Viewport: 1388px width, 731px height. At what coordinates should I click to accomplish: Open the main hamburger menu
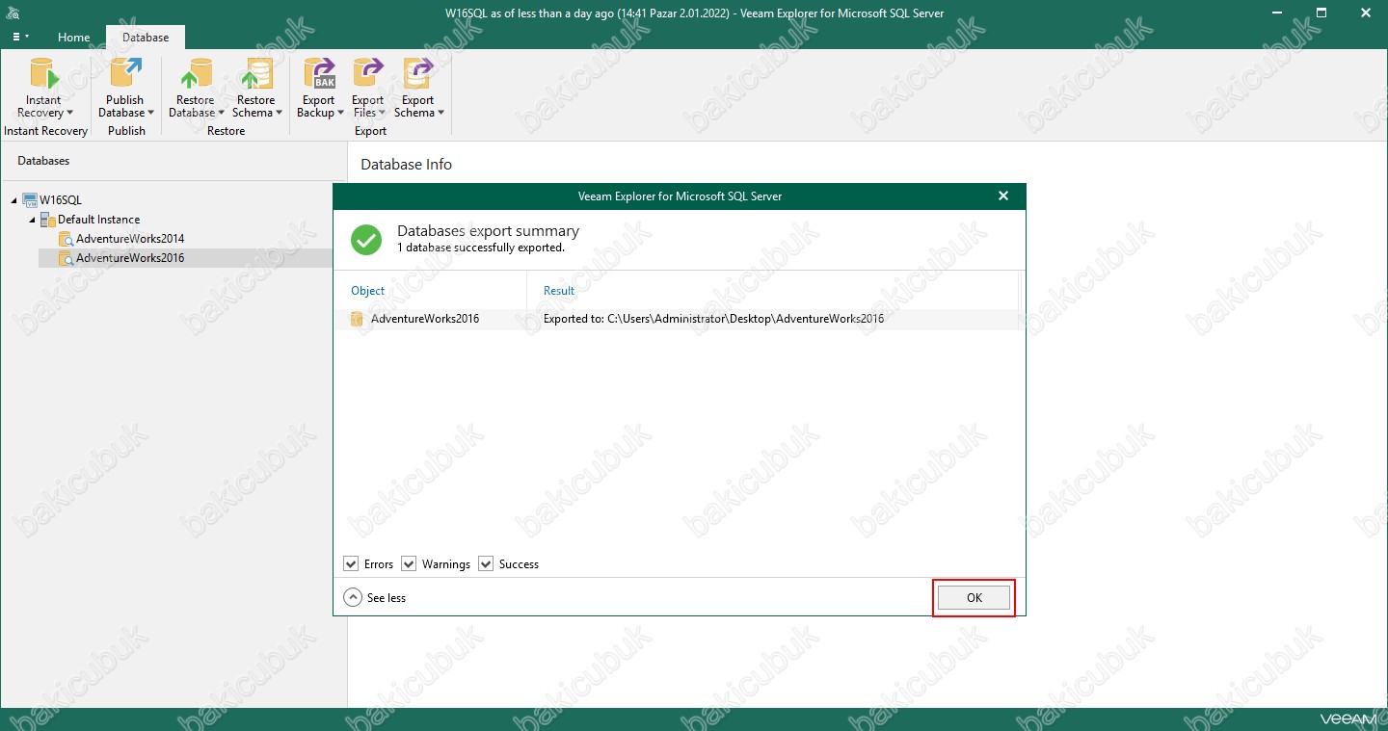pos(20,37)
